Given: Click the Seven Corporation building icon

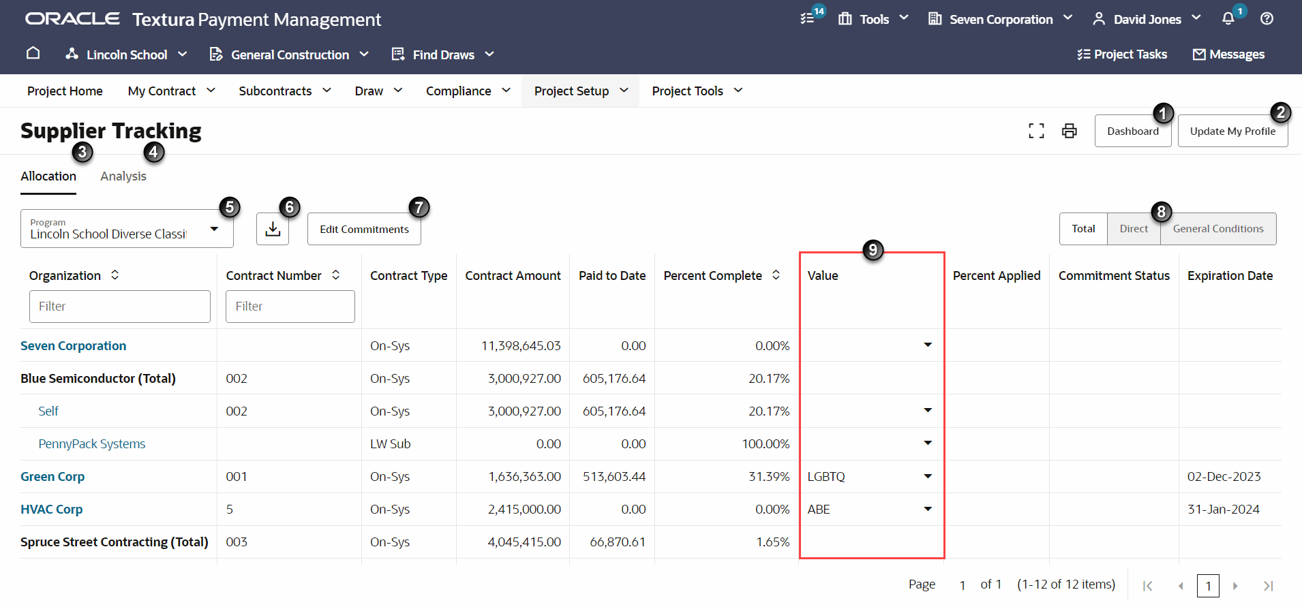Looking at the screenshot, I should click(x=935, y=19).
